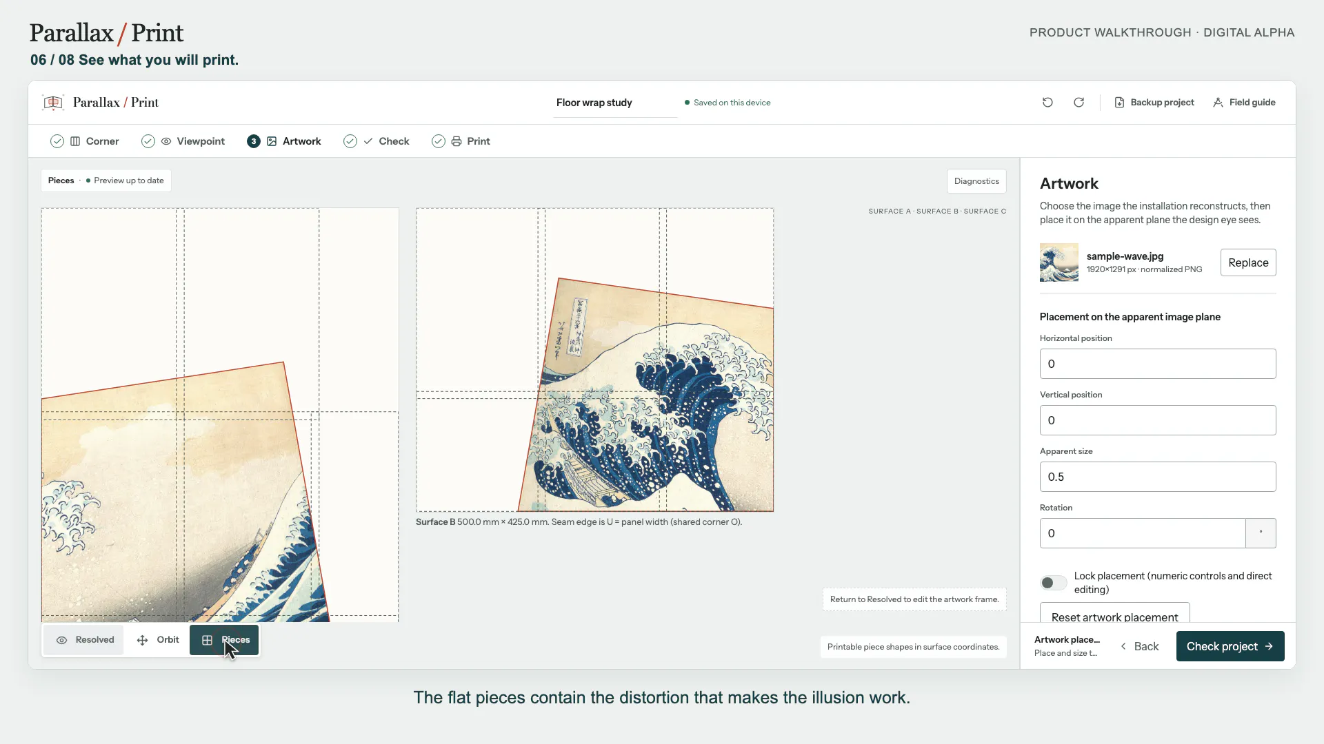The height and width of the screenshot is (744, 1324).
Task: Click 'Saved on this device' status
Action: pos(728,103)
